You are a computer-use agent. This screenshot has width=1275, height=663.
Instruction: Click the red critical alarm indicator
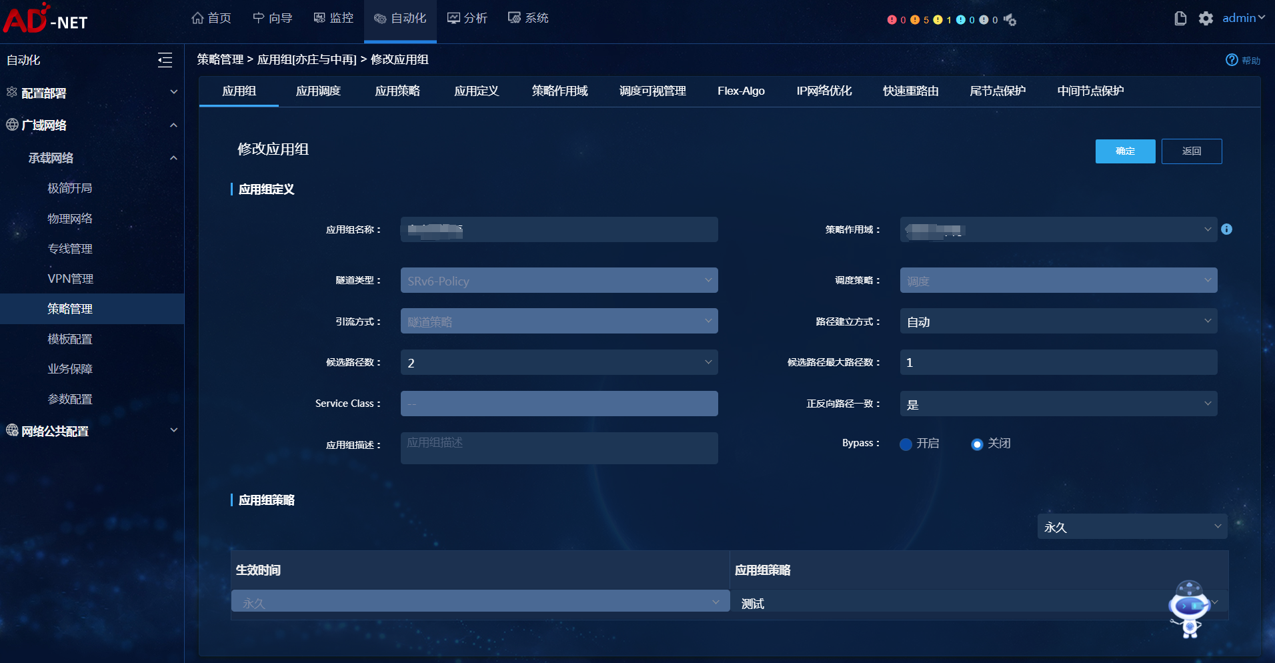pyautogui.click(x=892, y=20)
